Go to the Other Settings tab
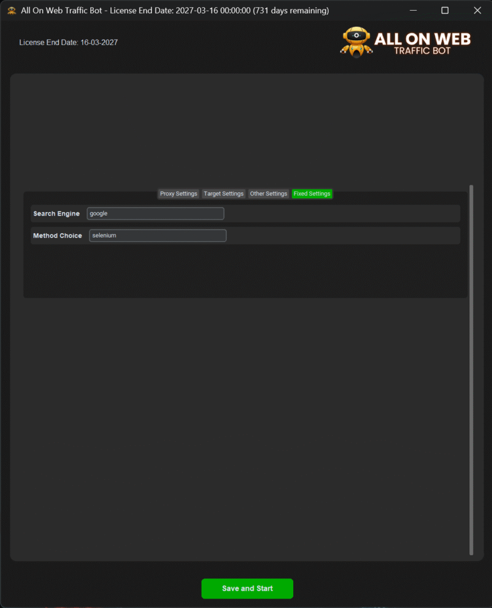The height and width of the screenshot is (608, 492). click(268, 194)
